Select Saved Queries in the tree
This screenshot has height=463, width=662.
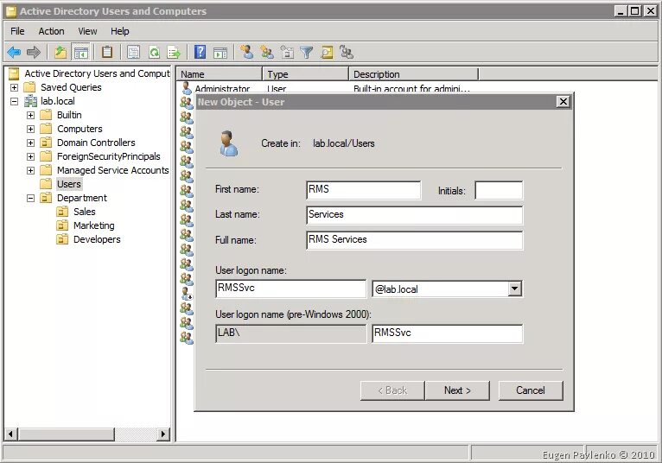pyautogui.click(x=71, y=87)
